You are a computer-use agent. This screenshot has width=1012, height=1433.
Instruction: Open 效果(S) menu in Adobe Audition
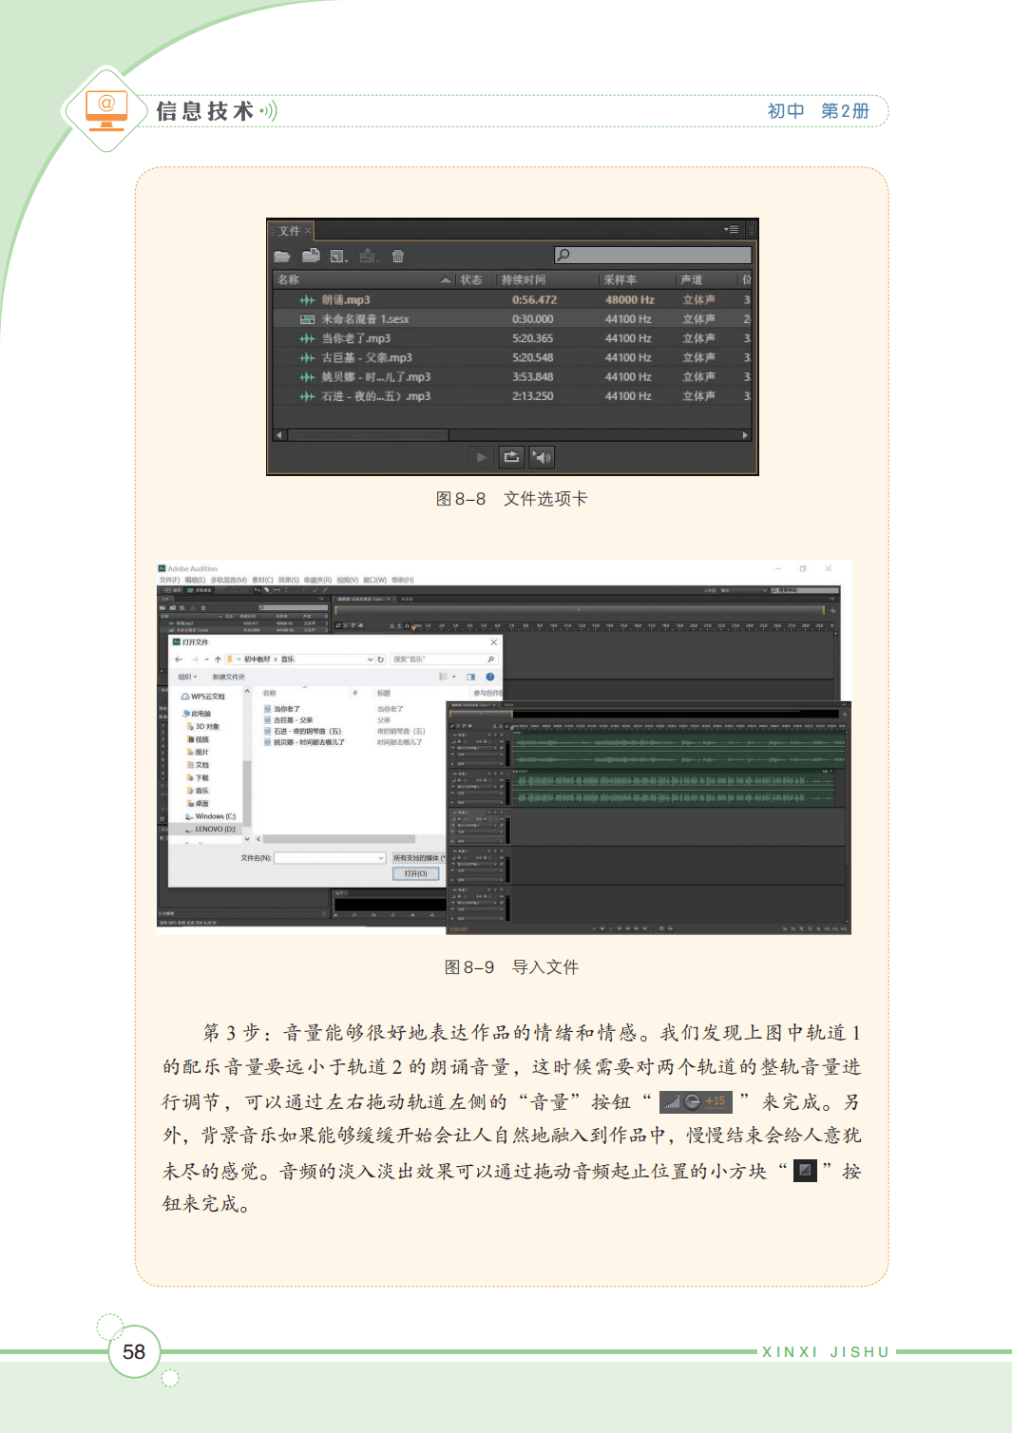pos(288,580)
